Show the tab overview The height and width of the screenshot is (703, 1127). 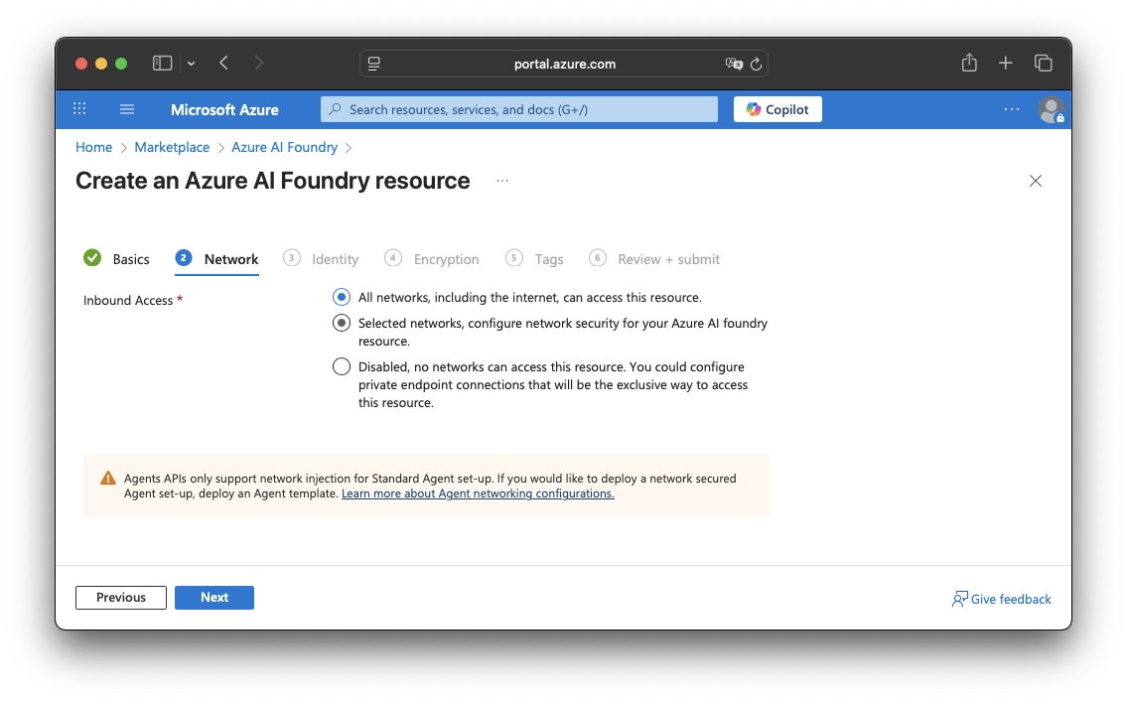pyautogui.click(x=1043, y=64)
